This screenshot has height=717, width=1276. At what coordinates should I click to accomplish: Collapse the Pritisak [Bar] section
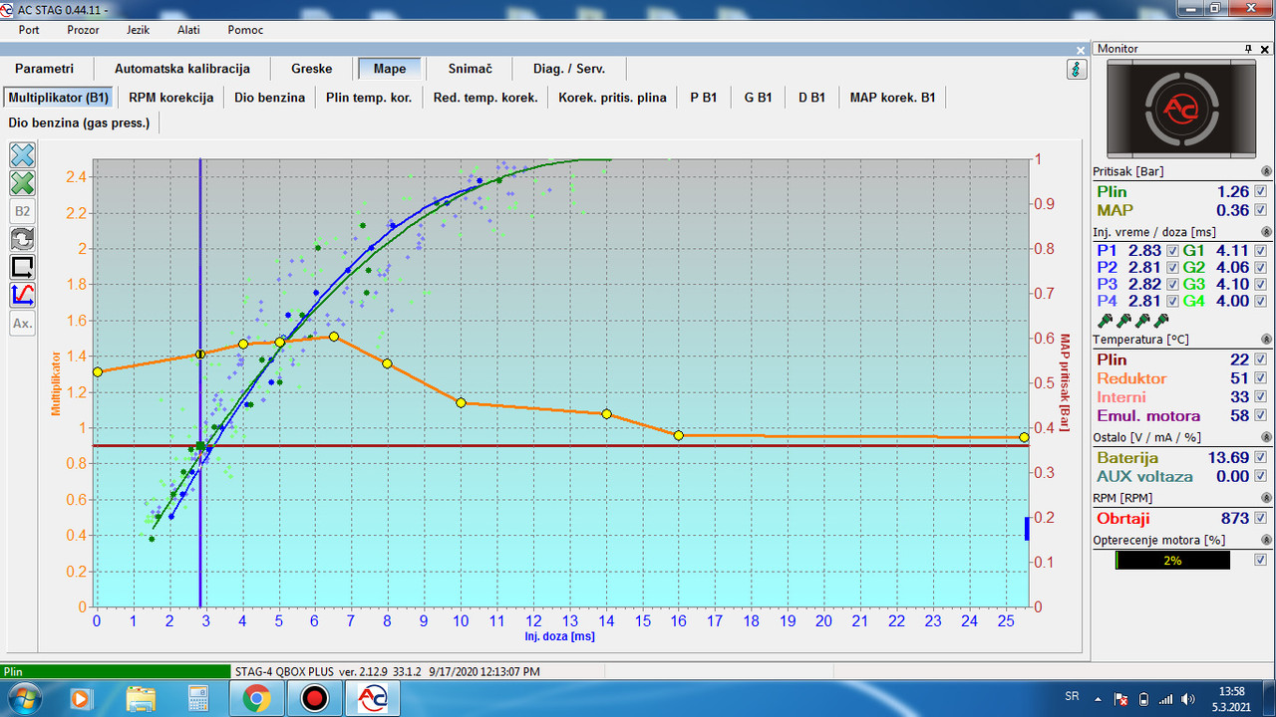1266,171
